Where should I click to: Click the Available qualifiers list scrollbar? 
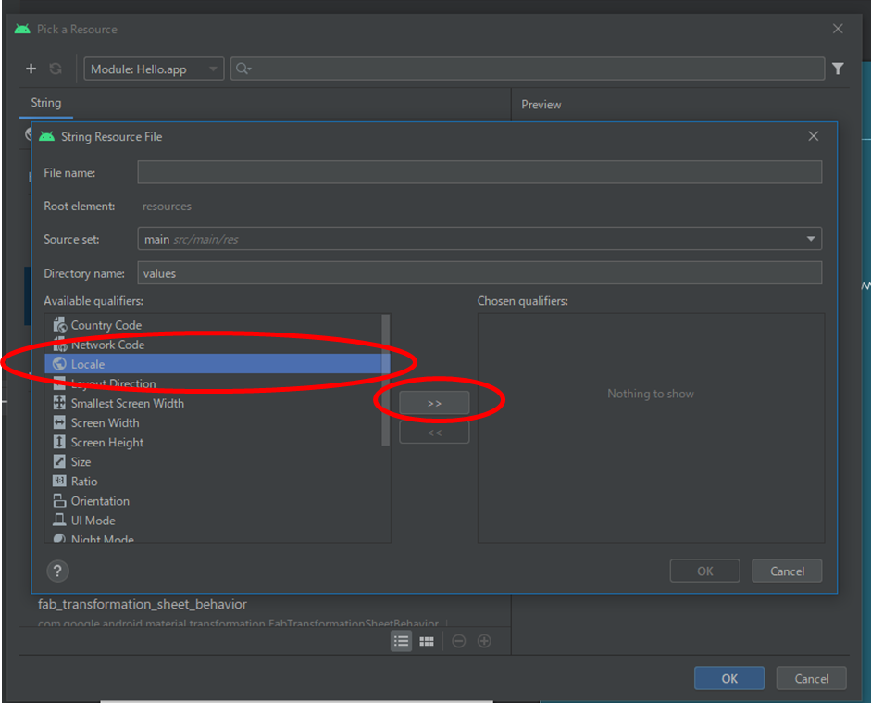(385, 380)
